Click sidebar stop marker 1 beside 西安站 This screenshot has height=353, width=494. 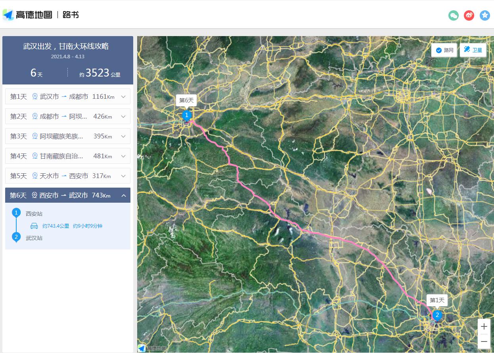pos(16,213)
